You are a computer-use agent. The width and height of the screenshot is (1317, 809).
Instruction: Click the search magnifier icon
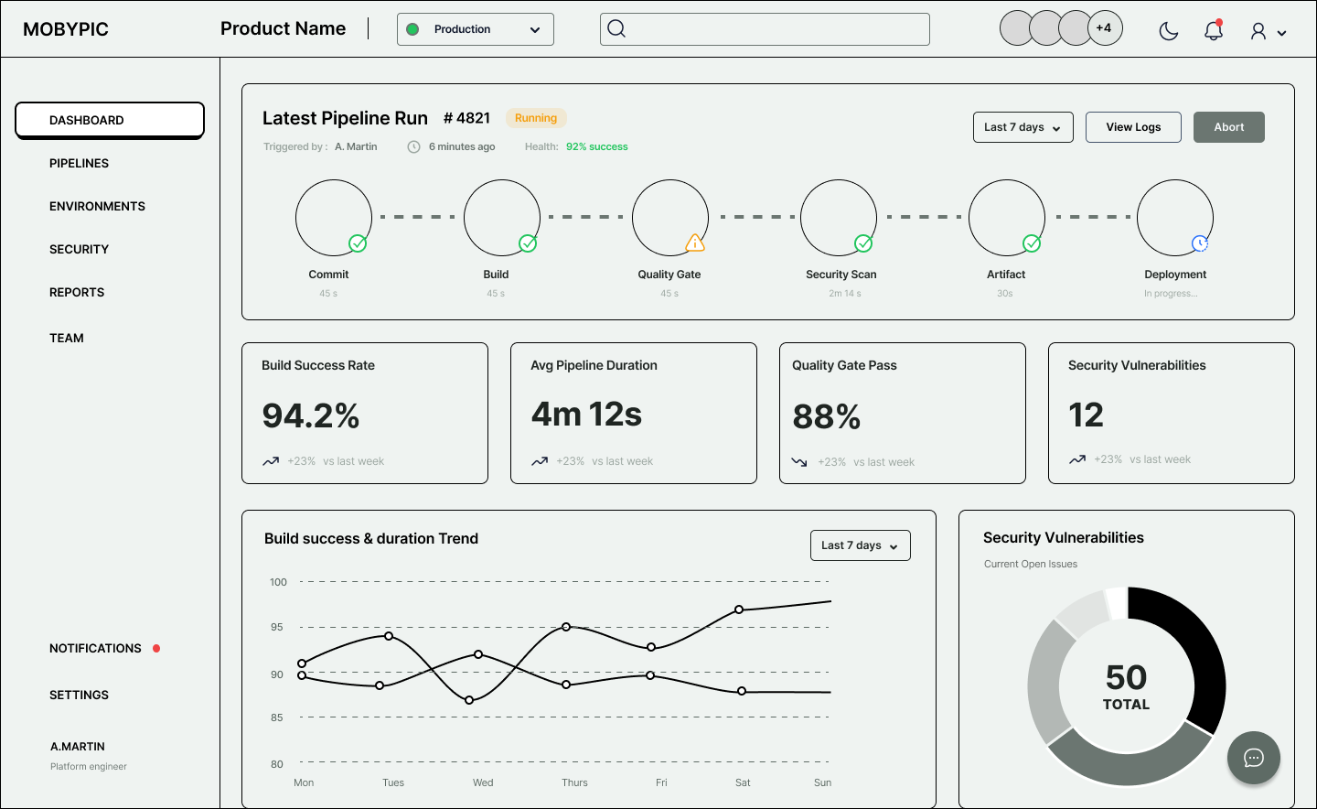click(x=617, y=29)
